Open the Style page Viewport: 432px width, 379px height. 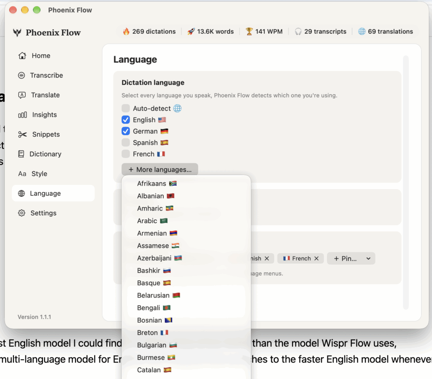53,173
